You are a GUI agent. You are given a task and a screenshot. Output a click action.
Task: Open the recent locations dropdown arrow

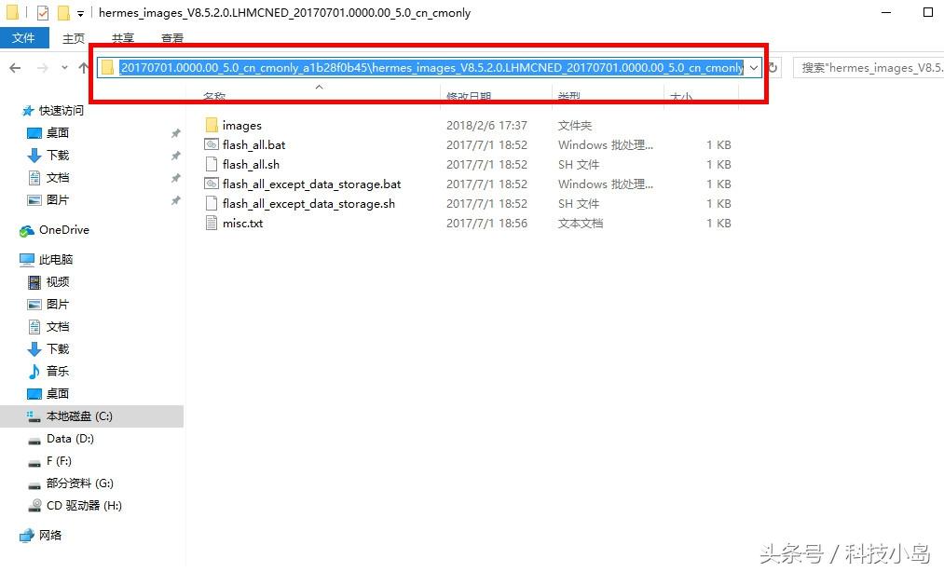(x=64, y=67)
